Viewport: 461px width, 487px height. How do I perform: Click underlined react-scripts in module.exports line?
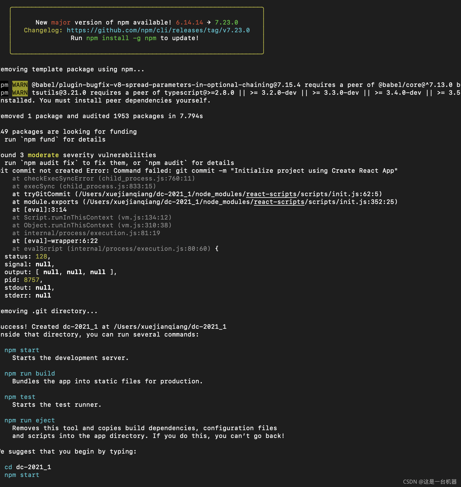pos(279,202)
